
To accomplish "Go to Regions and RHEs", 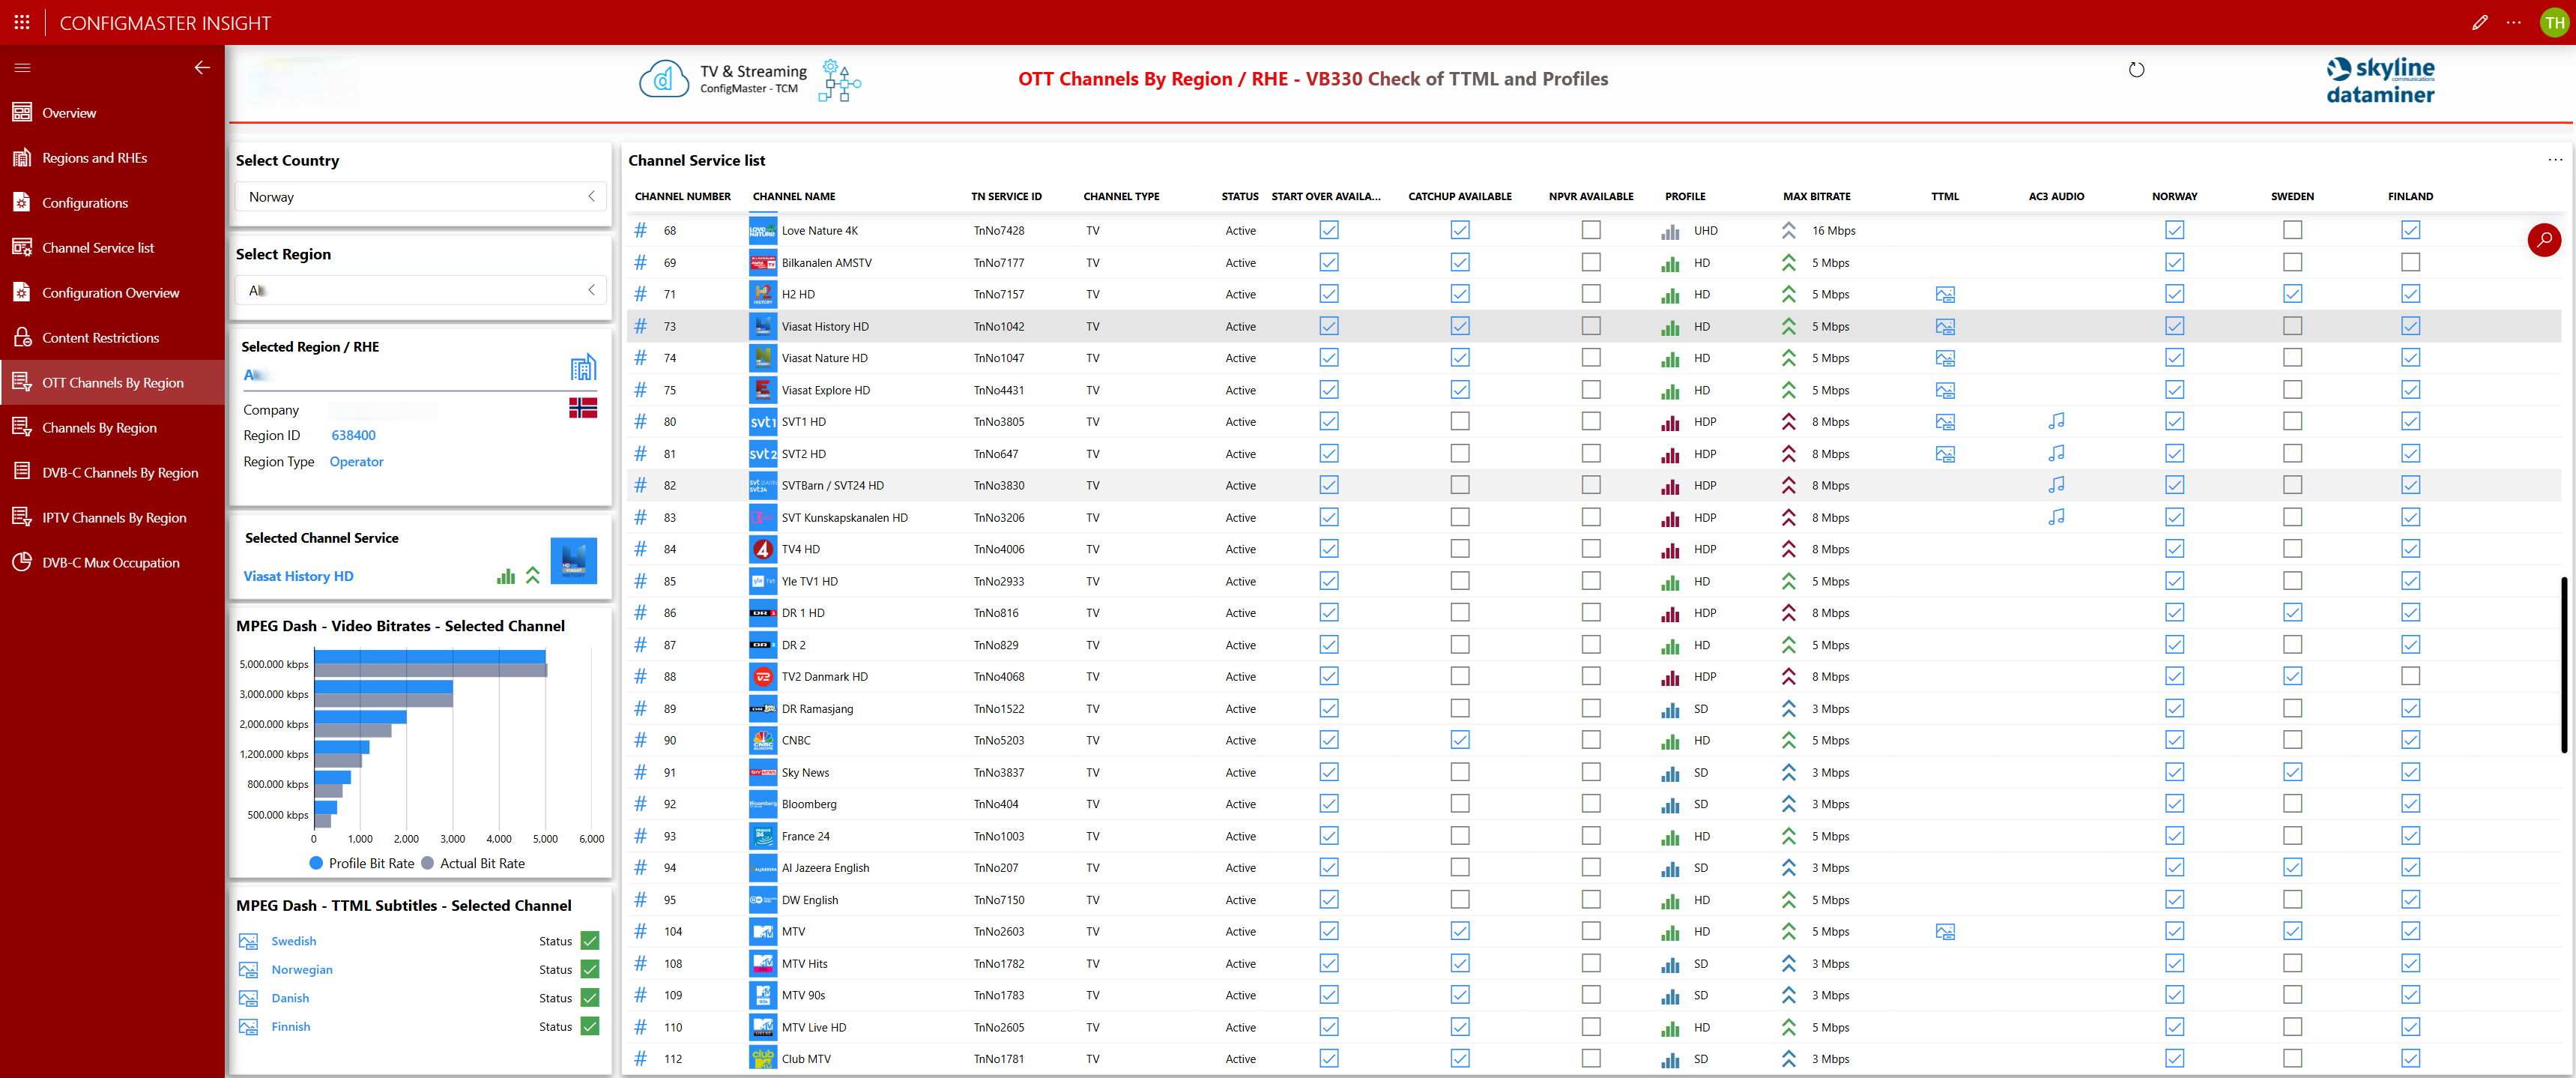I will click(x=112, y=158).
